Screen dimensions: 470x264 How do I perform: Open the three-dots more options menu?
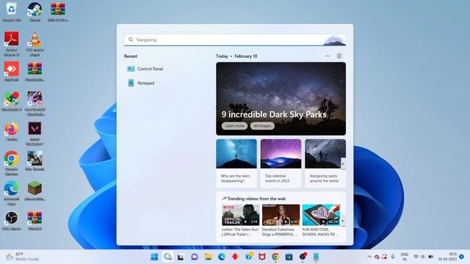[328, 56]
